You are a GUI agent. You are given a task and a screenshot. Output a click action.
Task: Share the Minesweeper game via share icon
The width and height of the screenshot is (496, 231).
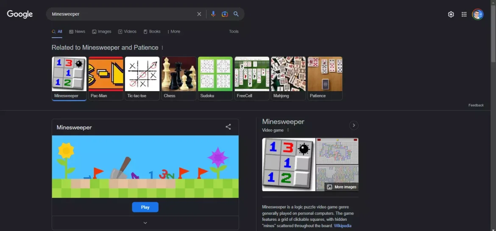click(228, 127)
